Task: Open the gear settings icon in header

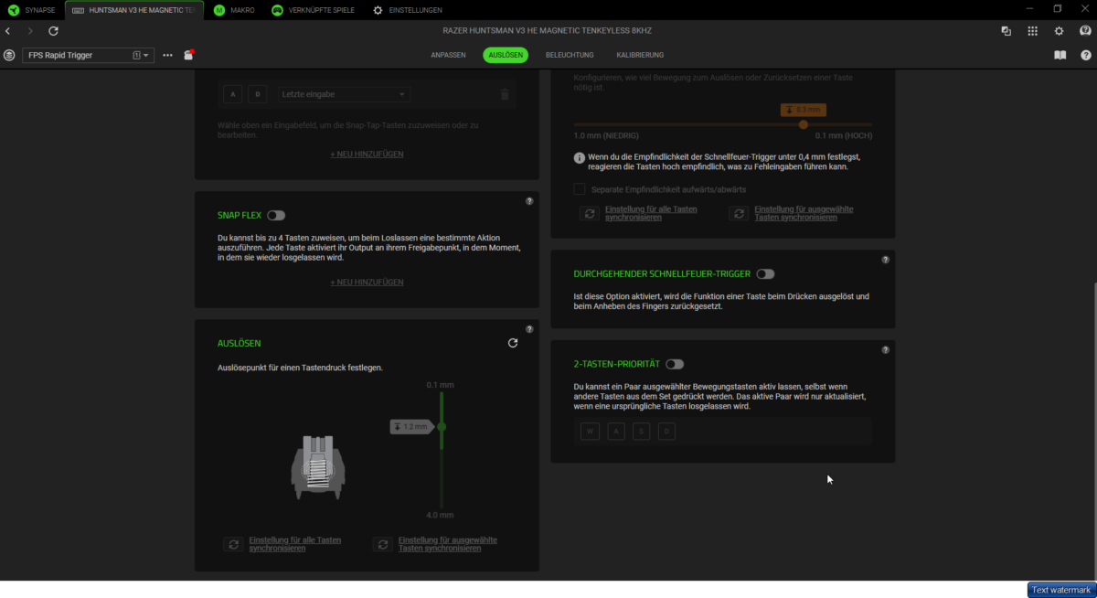Action: click(x=1059, y=31)
